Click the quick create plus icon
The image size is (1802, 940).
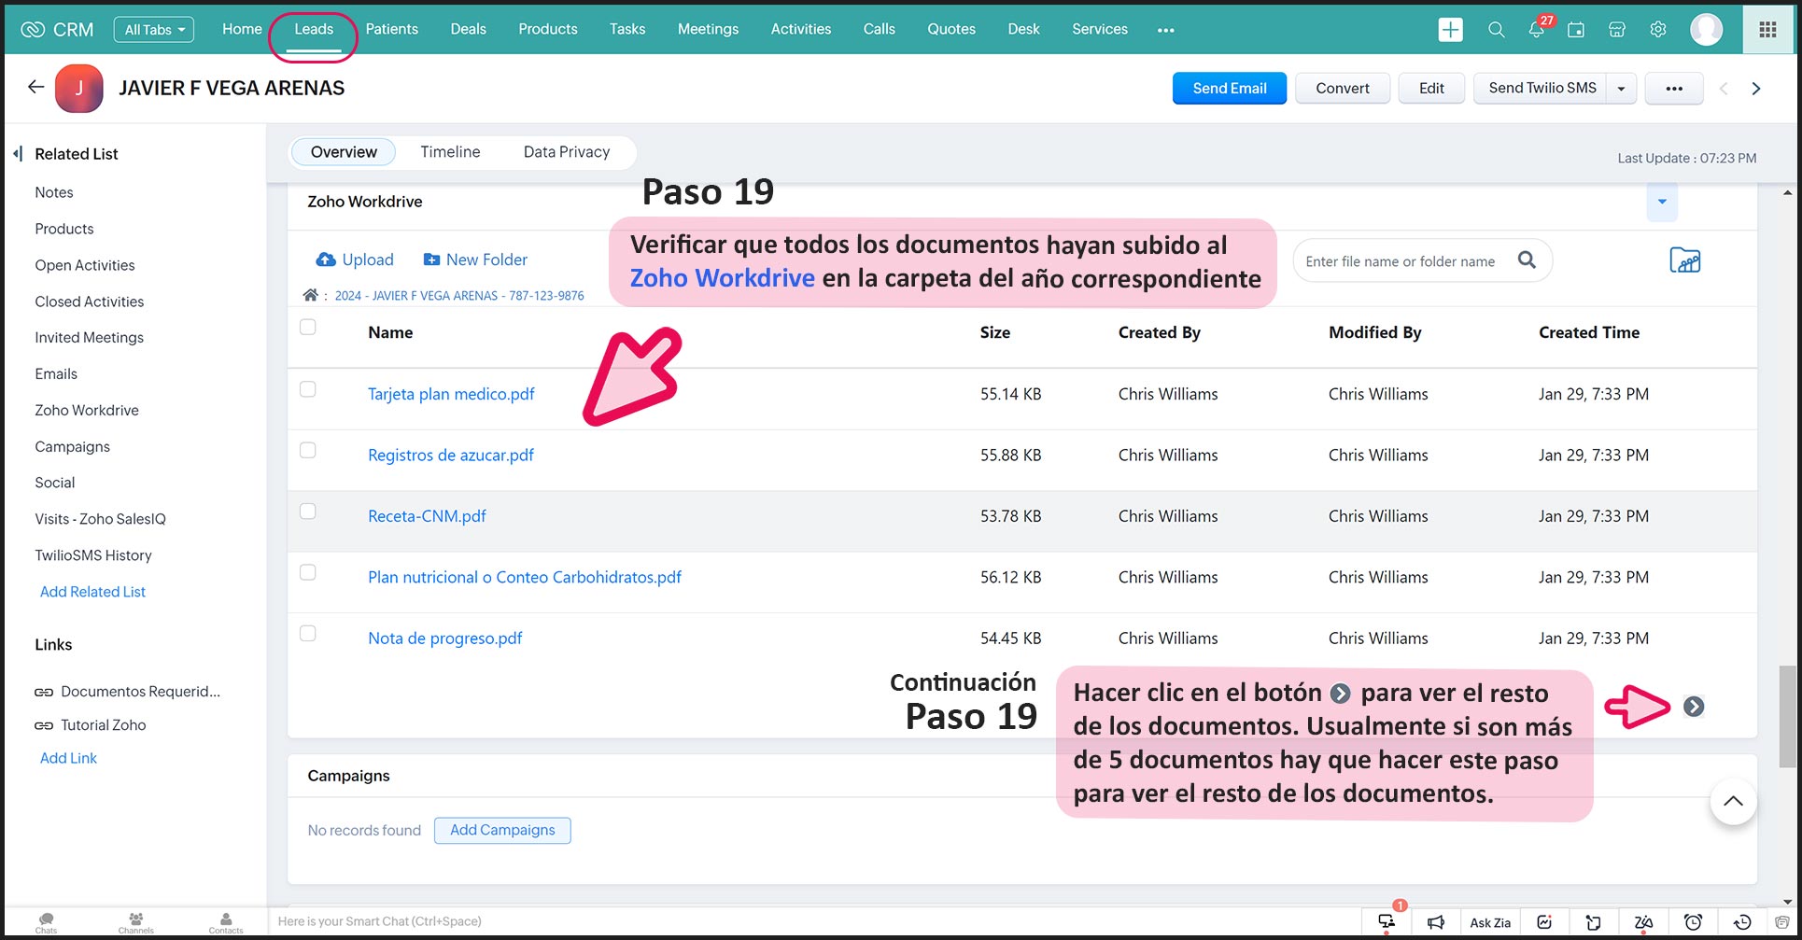point(1450,30)
